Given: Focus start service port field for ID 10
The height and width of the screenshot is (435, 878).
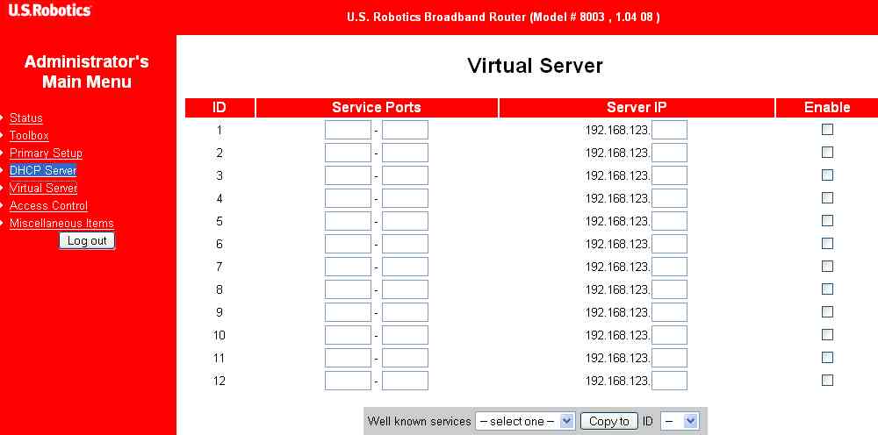Looking at the screenshot, I should (348, 335).
